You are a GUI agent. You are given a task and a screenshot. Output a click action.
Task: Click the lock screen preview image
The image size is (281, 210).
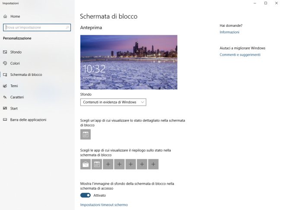tap(129, 62)
